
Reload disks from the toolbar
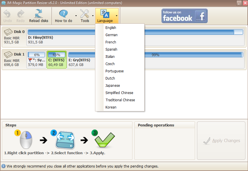pos(39,16)
